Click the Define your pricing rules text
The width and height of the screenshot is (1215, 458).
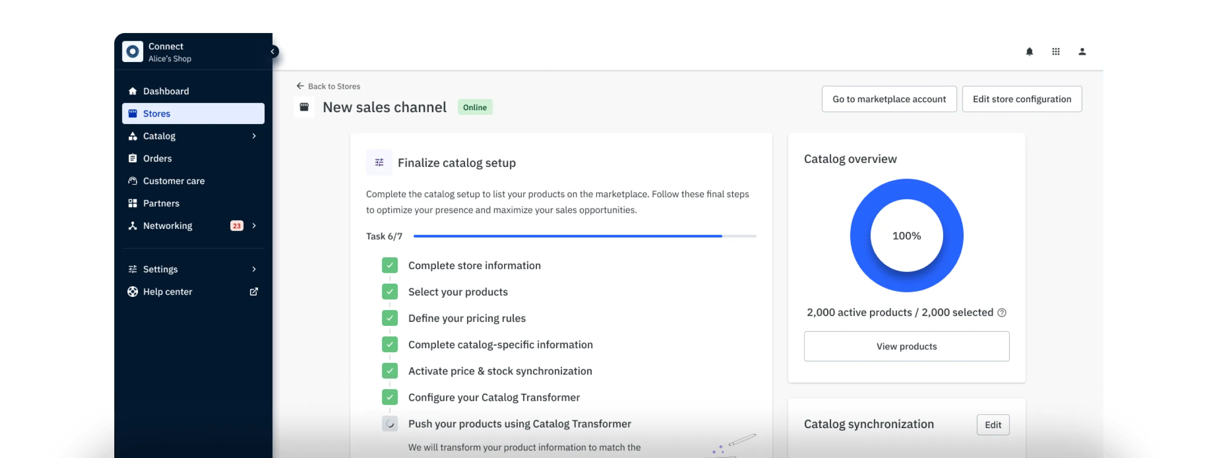point(467,318)
